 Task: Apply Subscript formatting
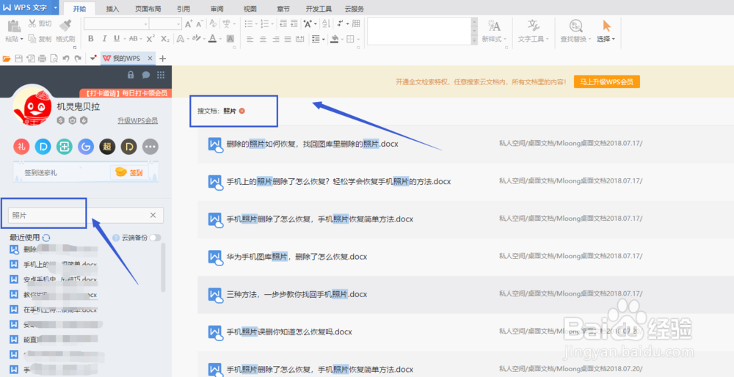click(164, 39)
